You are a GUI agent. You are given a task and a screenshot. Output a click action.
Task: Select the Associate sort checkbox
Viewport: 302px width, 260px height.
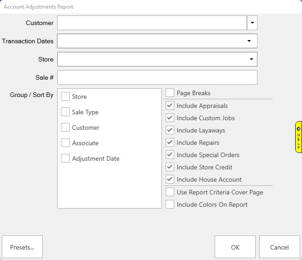65,143
